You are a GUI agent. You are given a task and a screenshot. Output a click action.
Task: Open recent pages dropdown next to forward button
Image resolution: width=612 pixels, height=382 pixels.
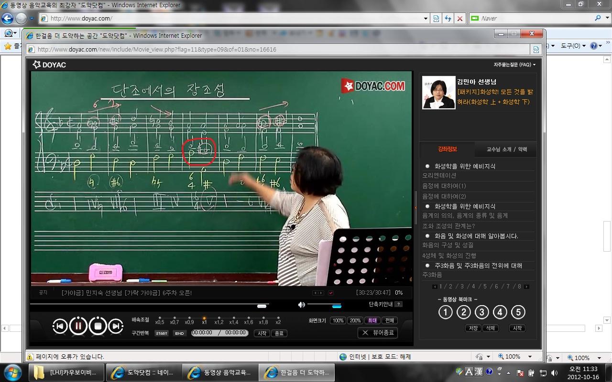[x=32, y=19]
